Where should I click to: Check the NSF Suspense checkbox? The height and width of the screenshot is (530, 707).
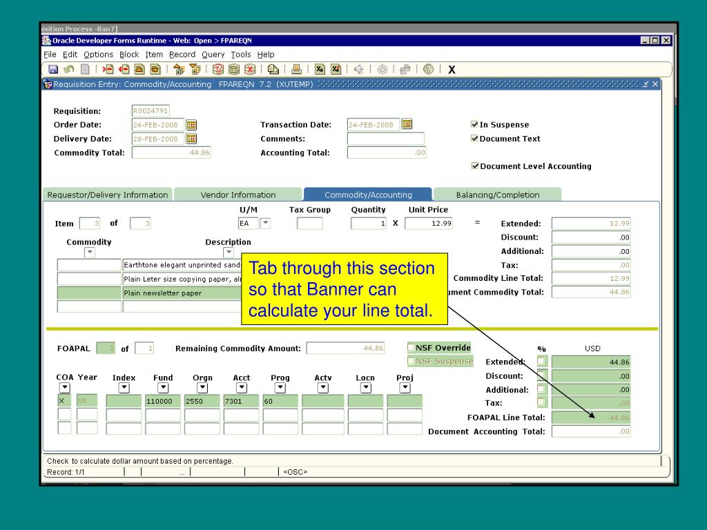(x=411, y=360)
